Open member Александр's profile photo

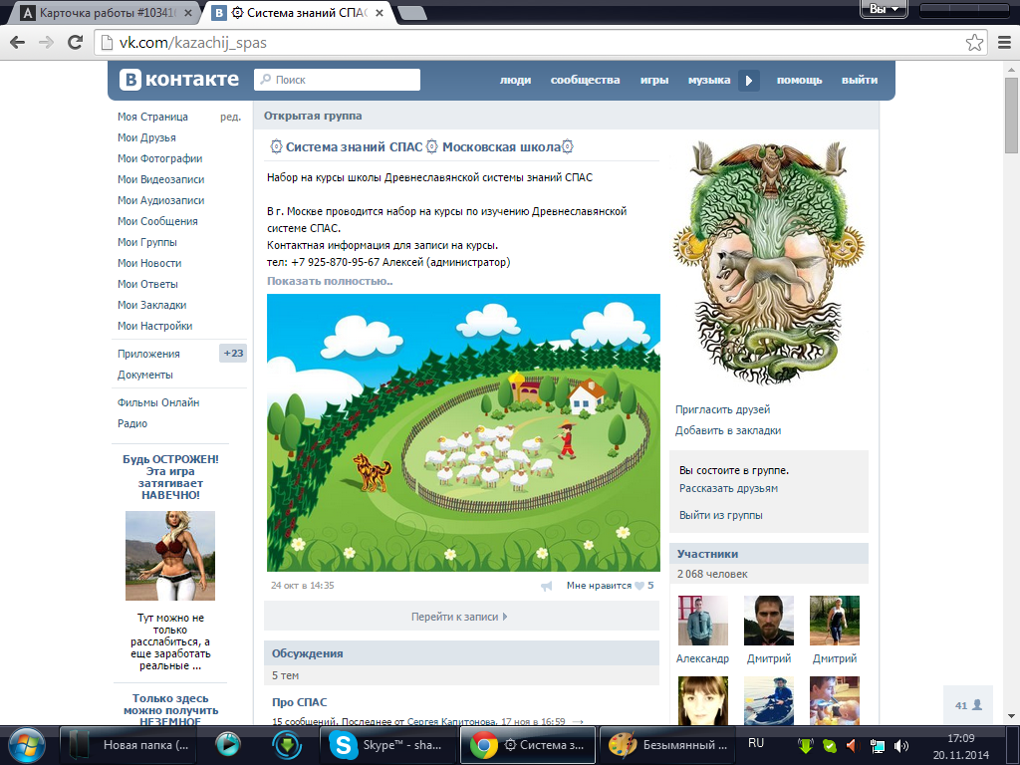tap(702, 620)
